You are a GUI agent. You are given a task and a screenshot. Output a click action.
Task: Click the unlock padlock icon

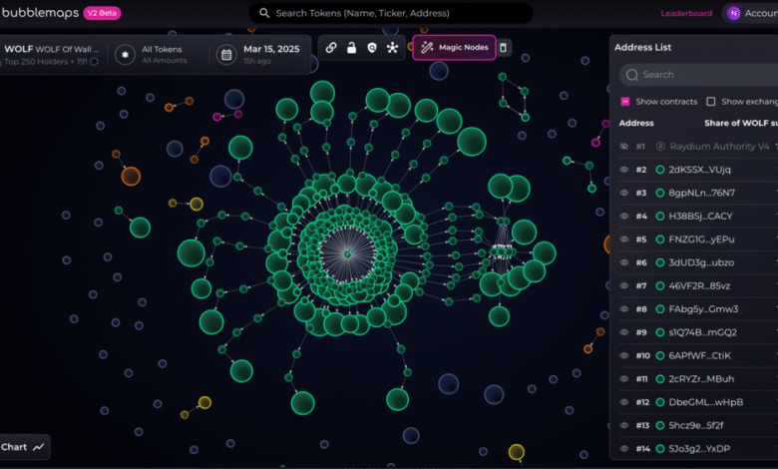pos(351,48)
